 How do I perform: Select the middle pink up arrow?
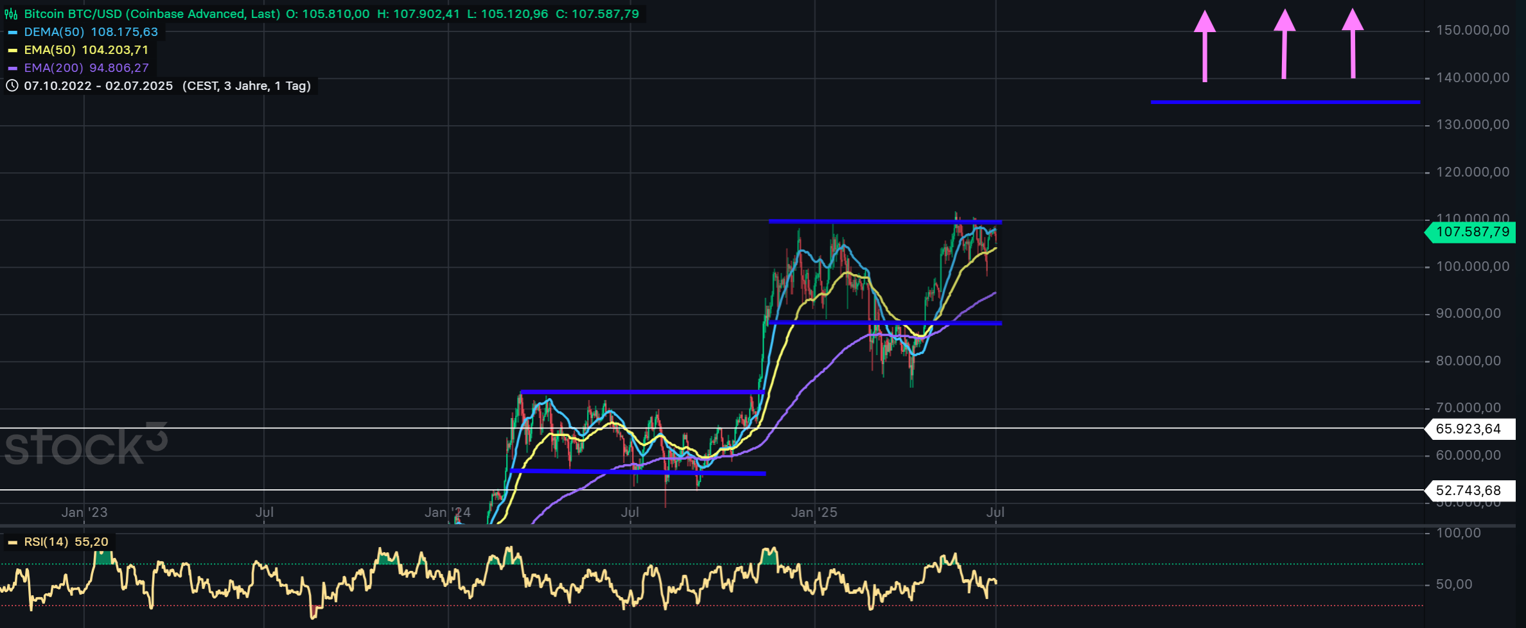[x=1284, y=45]
